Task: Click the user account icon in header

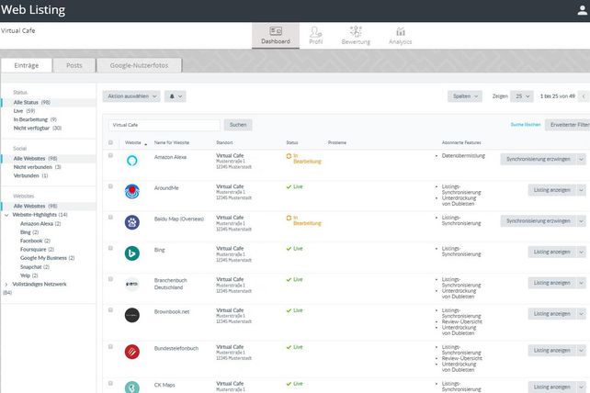Action: pyautogui.click(x=578, y=10)
